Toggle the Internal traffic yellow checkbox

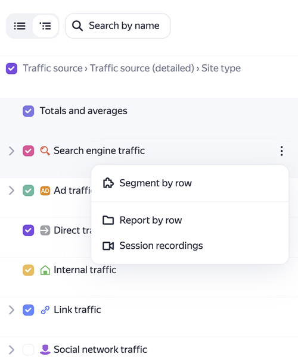28,270
